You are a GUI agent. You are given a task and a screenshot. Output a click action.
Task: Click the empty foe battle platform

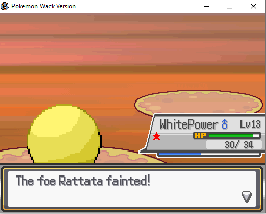coord(199,103)
